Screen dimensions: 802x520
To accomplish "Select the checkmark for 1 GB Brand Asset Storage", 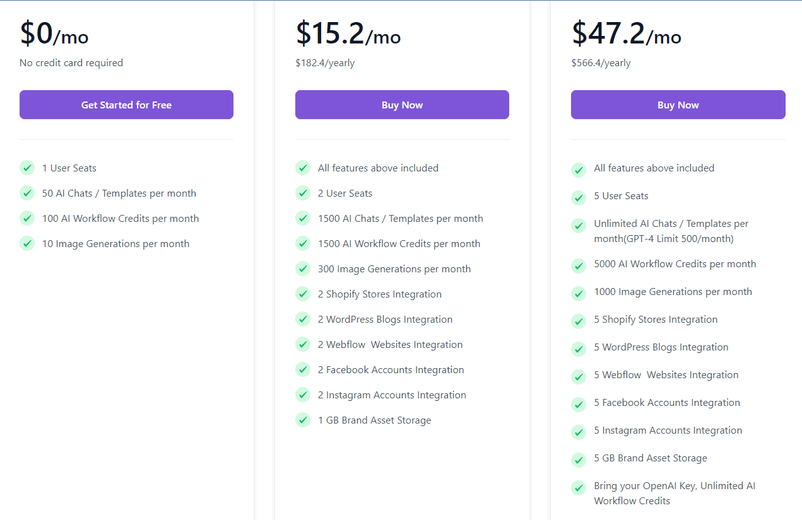I will click(x=303, y=420).
